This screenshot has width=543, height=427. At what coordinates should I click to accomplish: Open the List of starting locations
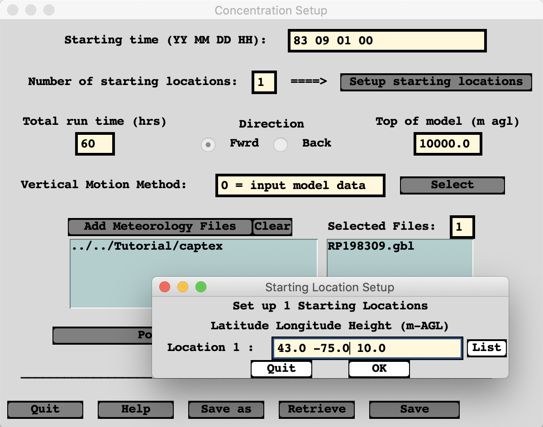(x=486, y=348)
